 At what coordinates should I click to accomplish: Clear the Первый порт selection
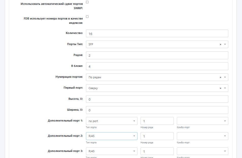[220, 88]
